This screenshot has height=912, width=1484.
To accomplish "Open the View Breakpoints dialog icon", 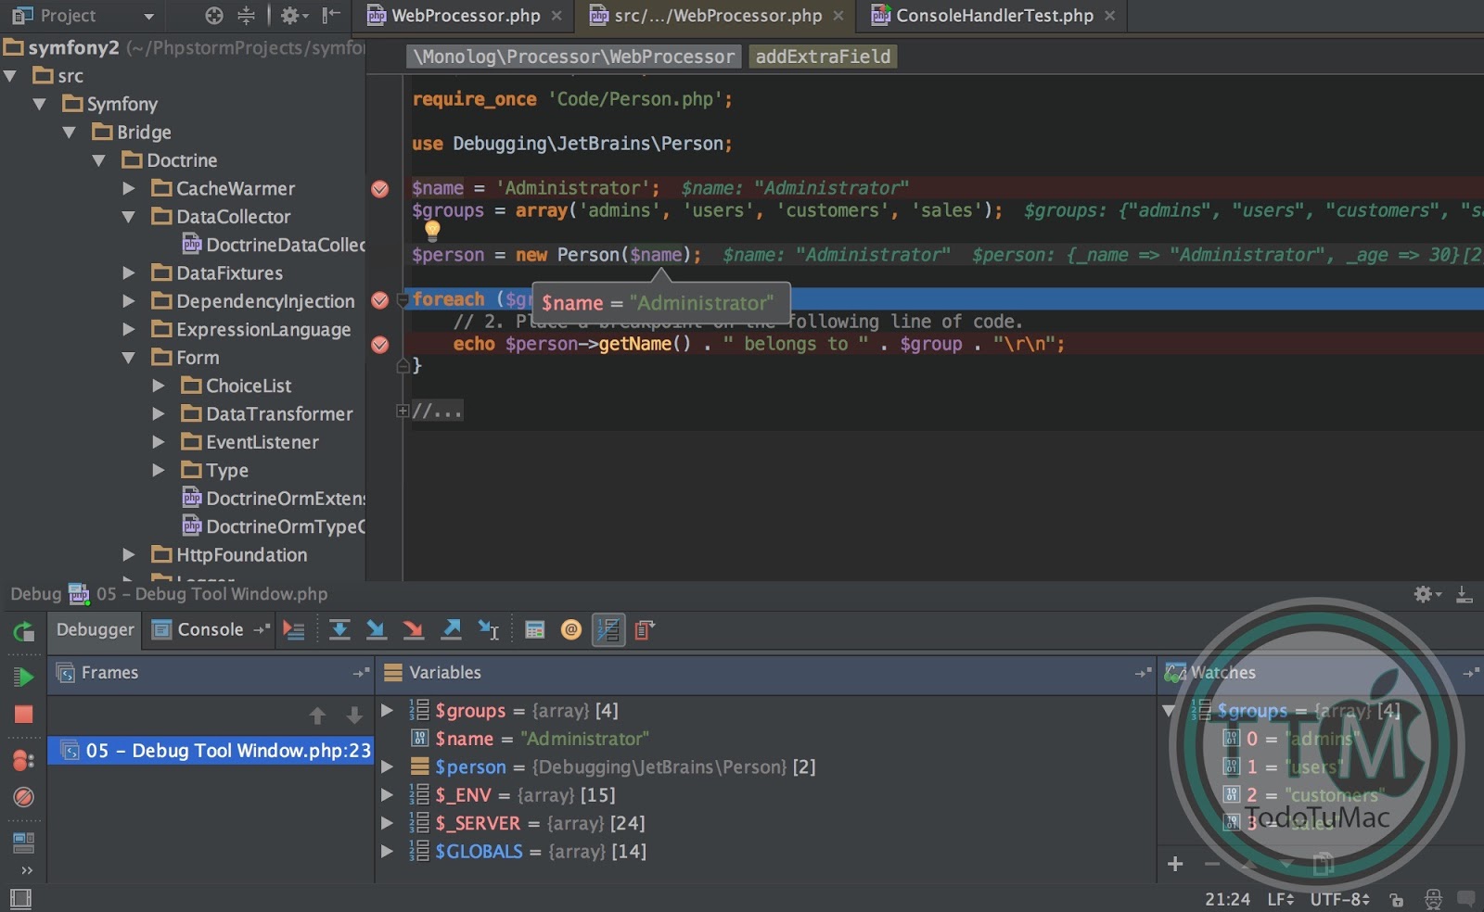I will pyautogui.click(x=23, y=760).
